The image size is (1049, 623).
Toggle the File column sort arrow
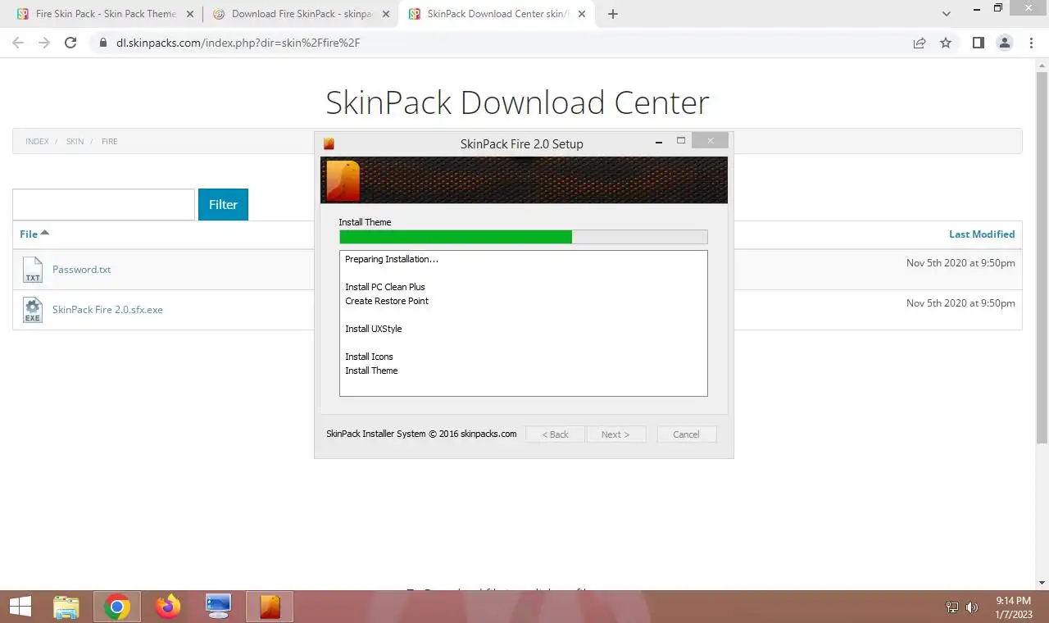click(x=45, y=233)
